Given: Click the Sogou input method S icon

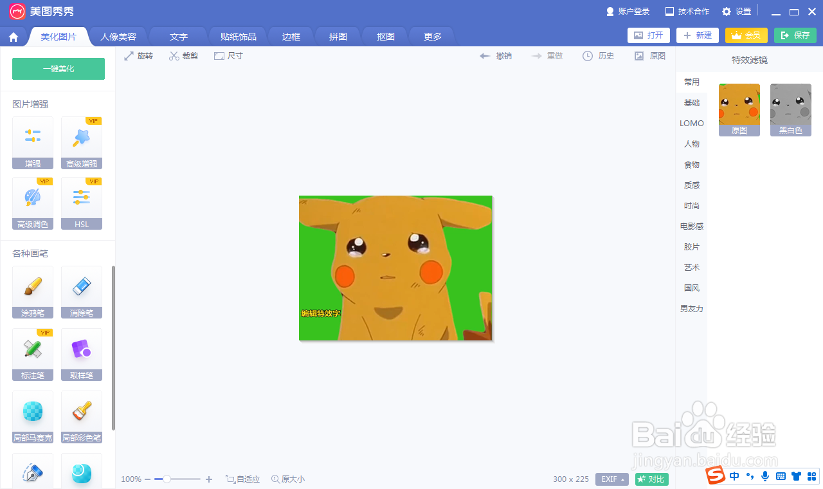Looking at the screenshot, I should [714, 476].
